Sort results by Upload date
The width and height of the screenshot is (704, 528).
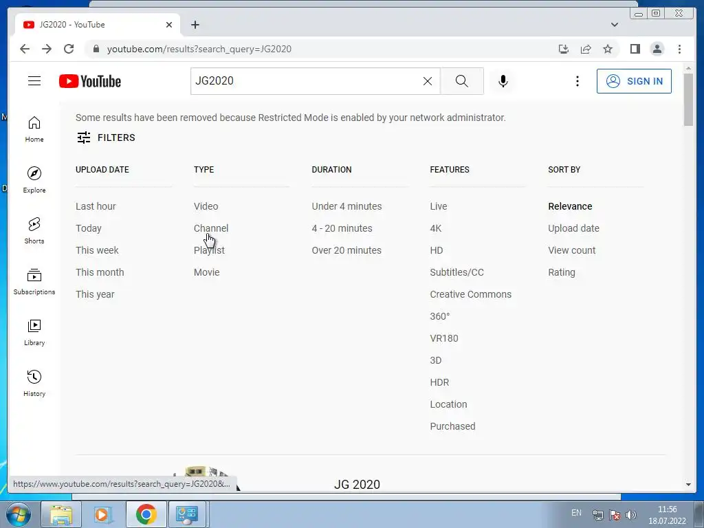point(573,228)
